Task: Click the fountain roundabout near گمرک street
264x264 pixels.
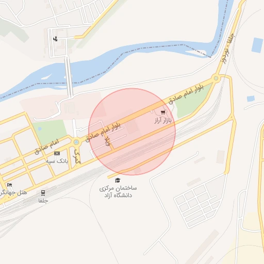Action: [x=76, y=142]
